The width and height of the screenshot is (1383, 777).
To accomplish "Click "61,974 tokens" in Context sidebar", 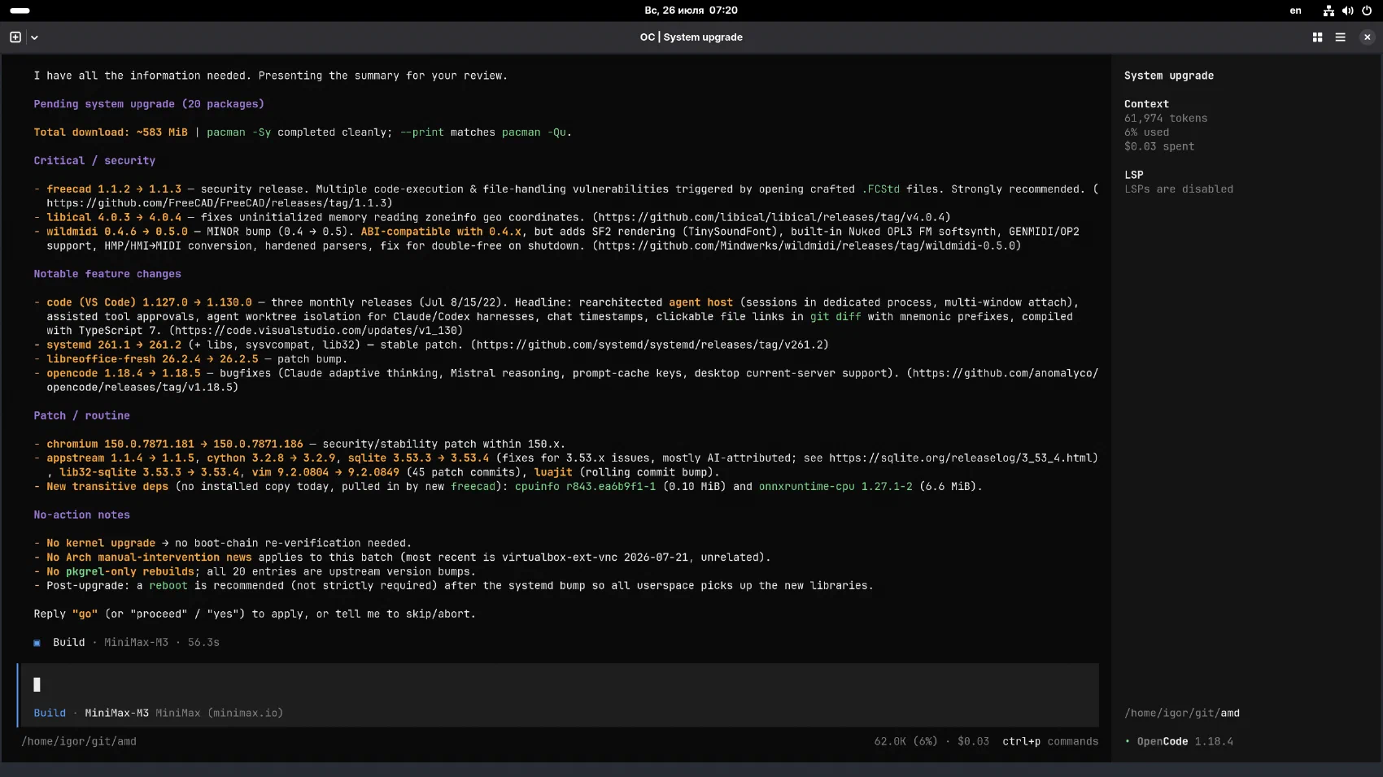I will tap(1166, 119).
